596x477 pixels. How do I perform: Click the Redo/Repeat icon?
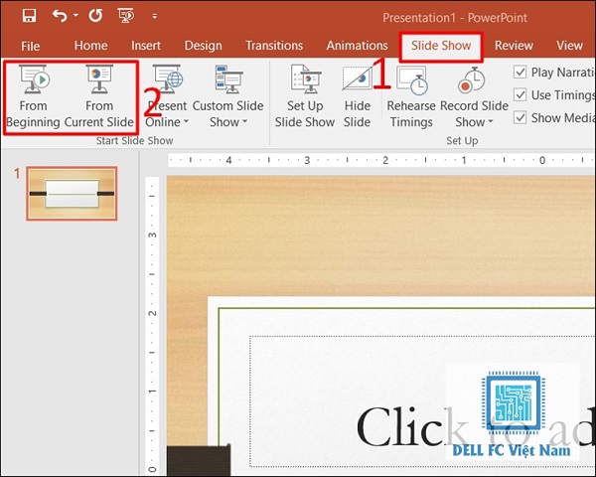pos(95,16)
